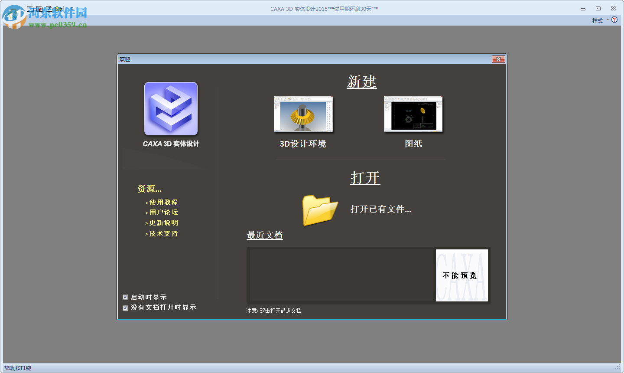
Task: Click the 图纸 label text
Action: 413,144
